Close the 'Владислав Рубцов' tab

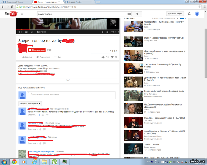[x=30, y=2]
